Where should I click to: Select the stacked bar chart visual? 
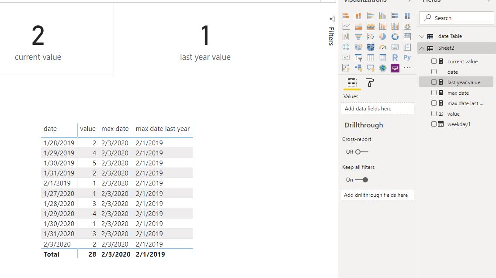[346, 16]
